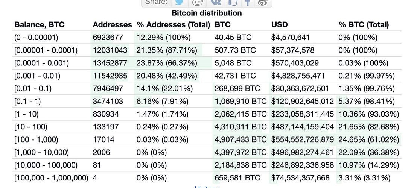This screenshot has width=414, height=188.
Task: Select the '% BTC (Total)' column header
Action: pyautogui.click(x=364, y=25)
